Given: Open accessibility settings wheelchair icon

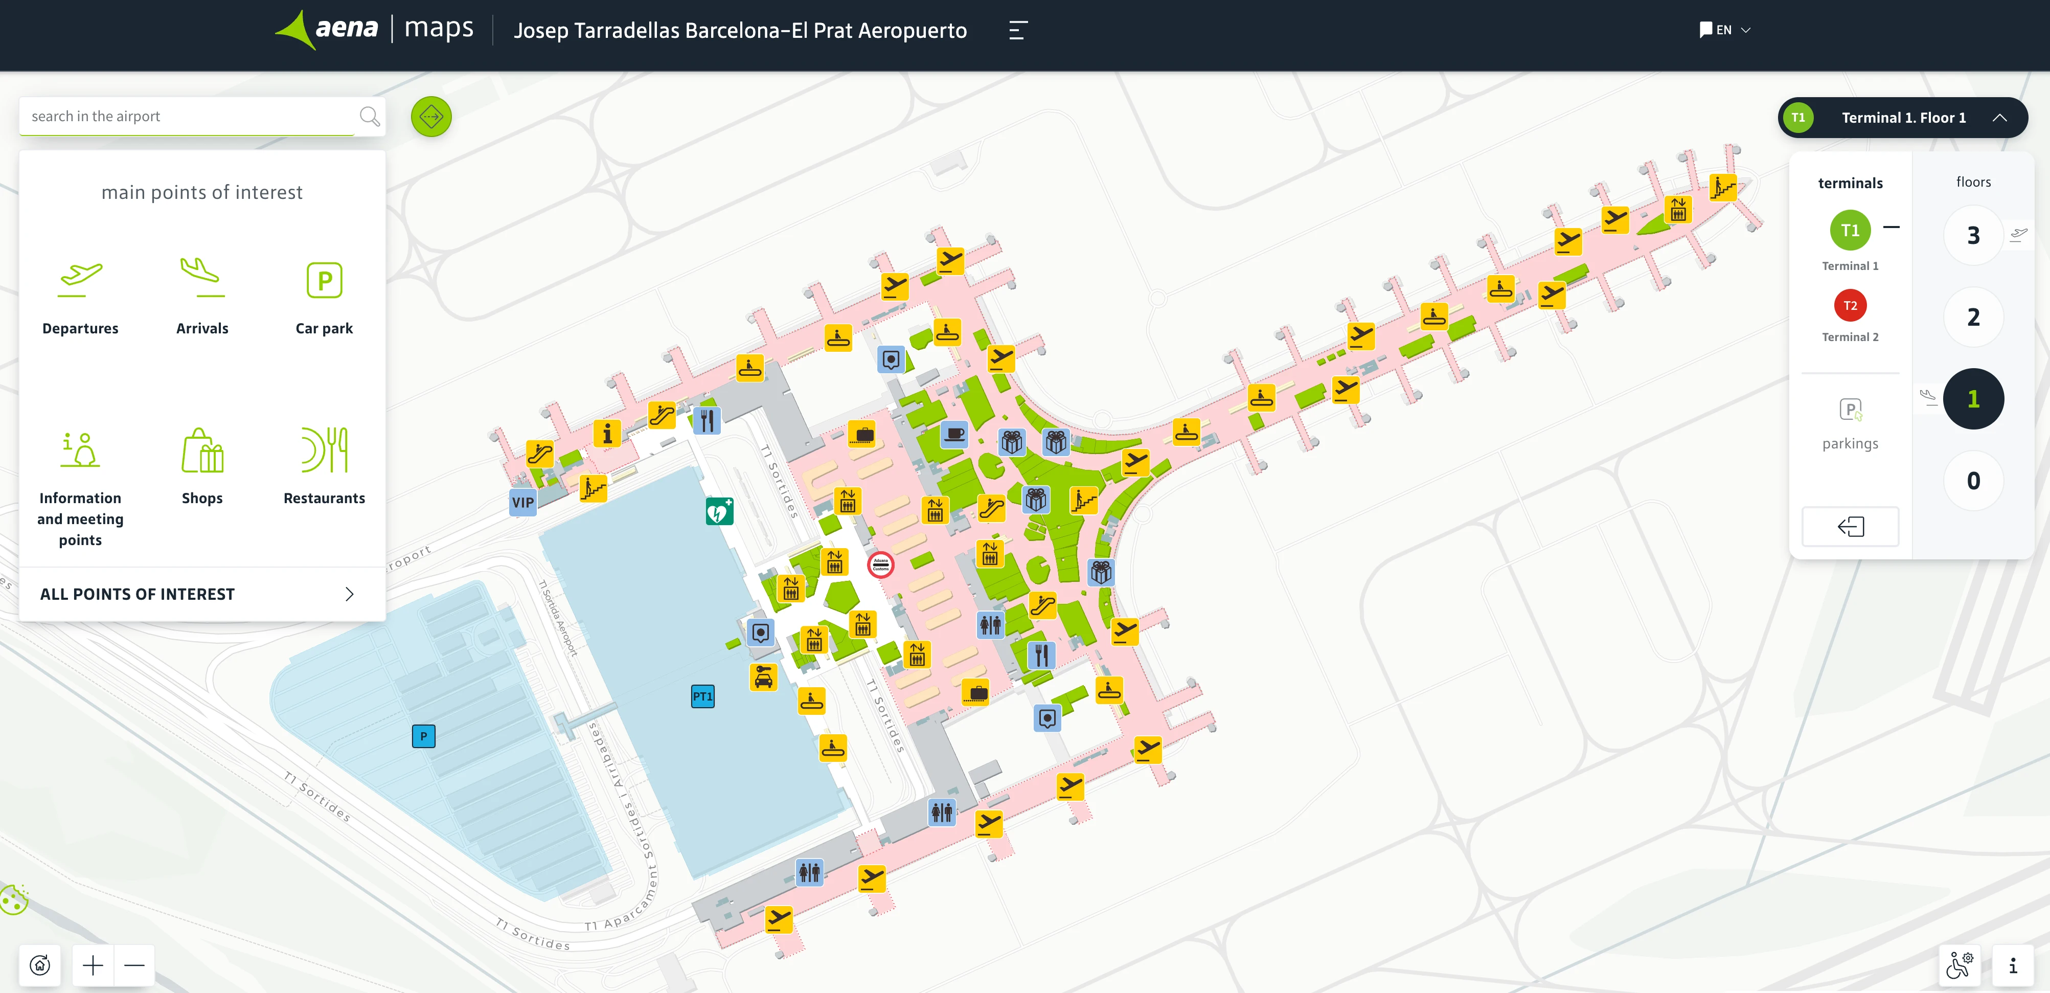Looking at the screenshot, I should [1958, 965].
